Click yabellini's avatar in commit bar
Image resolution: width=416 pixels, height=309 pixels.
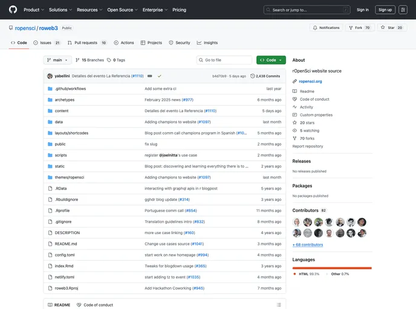tap(50, 76)
